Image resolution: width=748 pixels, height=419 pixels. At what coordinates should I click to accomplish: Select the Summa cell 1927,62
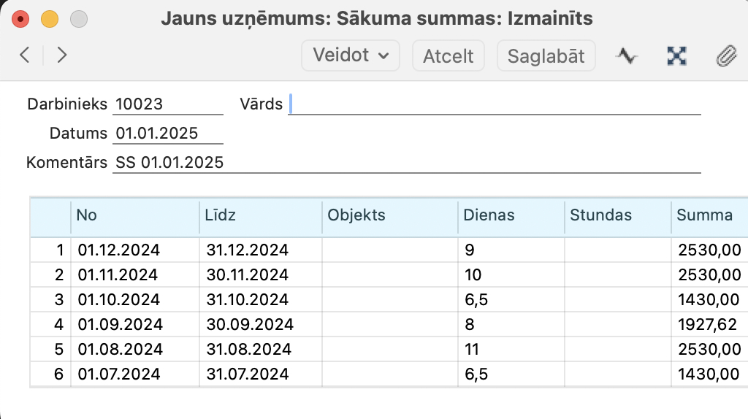pyautogui.click(x=709, y=324)
